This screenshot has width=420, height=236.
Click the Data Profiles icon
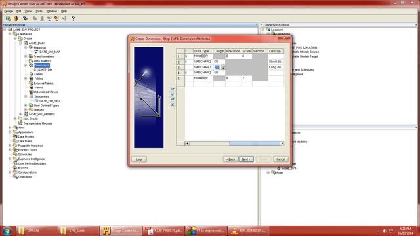click(15, 136)
